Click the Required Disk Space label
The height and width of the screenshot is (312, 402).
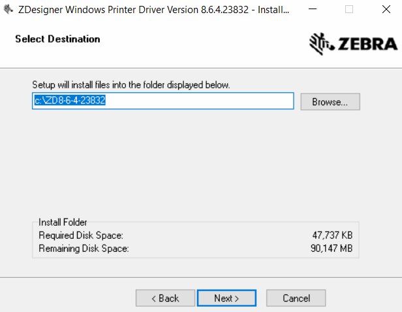pos(81,235)
